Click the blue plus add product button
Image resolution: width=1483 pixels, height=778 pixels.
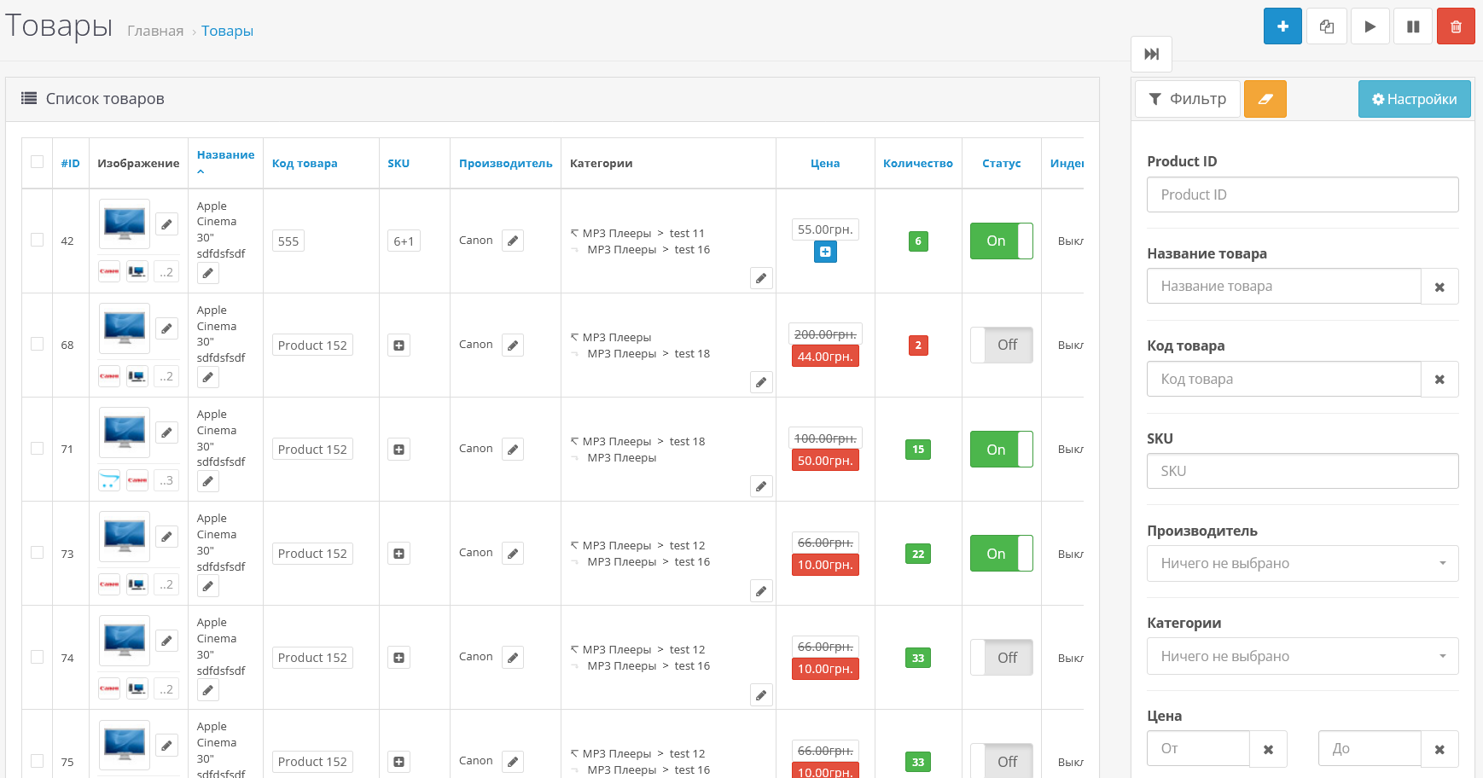pyautogui.click(x=1282, y=26)
